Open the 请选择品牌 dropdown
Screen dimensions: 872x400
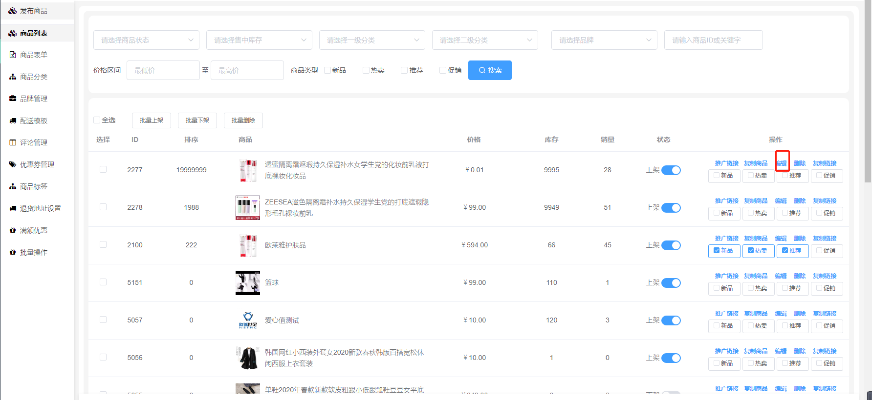tap(604, 40)
